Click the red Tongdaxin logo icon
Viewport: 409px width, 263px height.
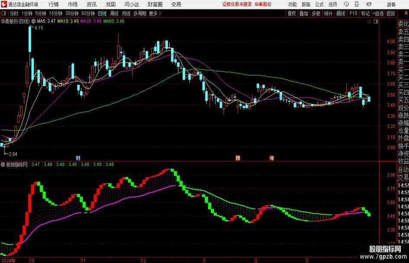point(4,4)
